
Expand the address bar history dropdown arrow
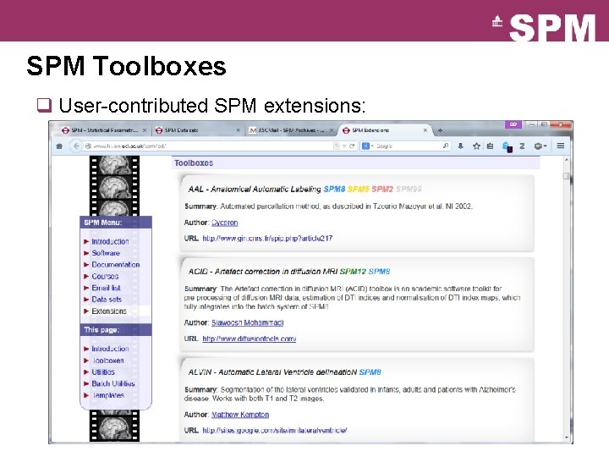344,146
